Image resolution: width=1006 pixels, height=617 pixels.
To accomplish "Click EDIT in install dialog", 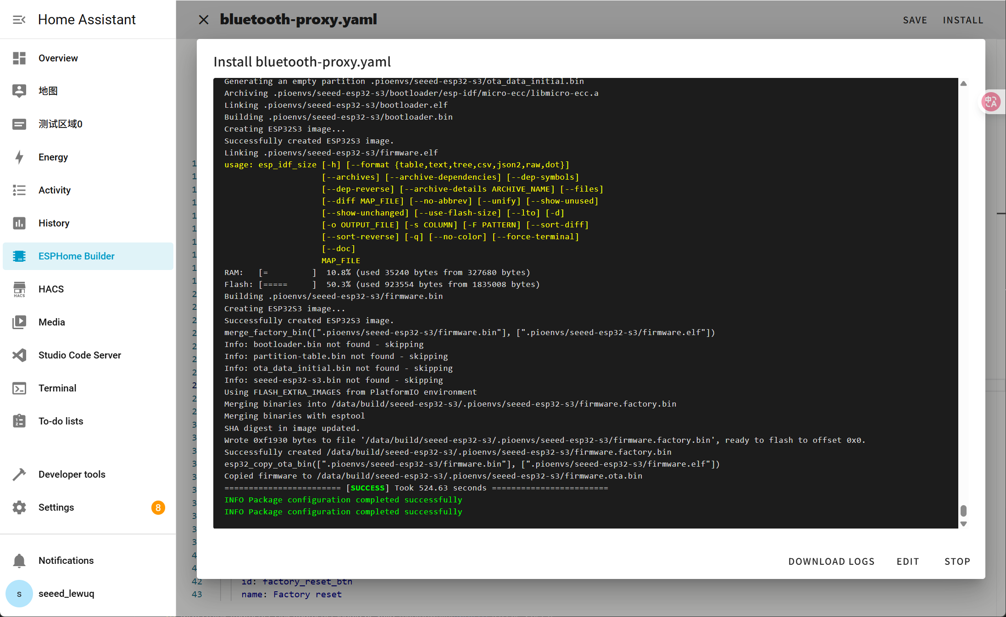I will click(908, 562).
